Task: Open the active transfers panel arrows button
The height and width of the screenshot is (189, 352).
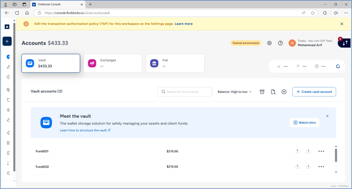Action: (x=345, y=43)
